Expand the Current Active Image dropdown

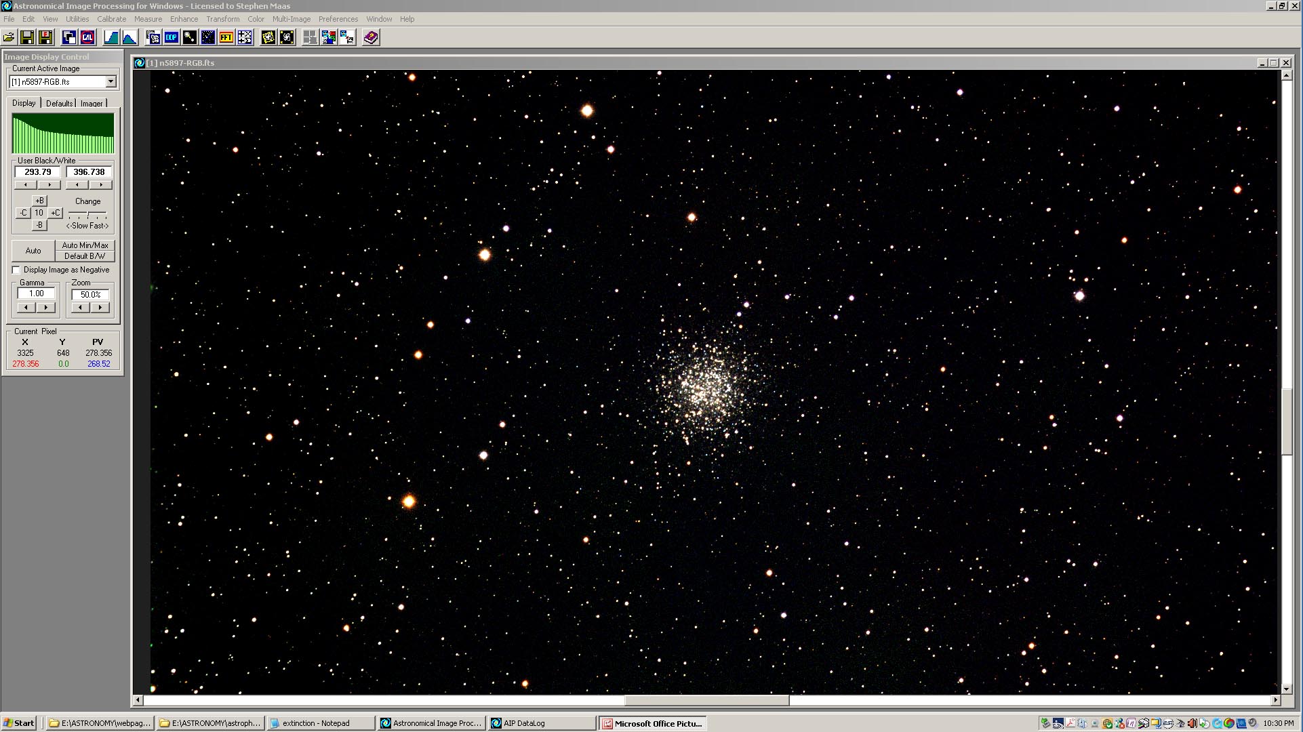click(111, 82)
